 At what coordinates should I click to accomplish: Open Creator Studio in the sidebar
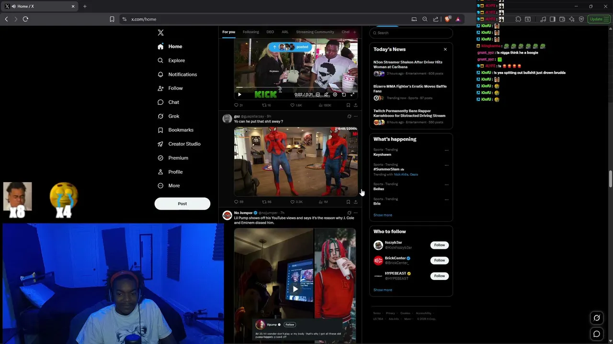179,144
